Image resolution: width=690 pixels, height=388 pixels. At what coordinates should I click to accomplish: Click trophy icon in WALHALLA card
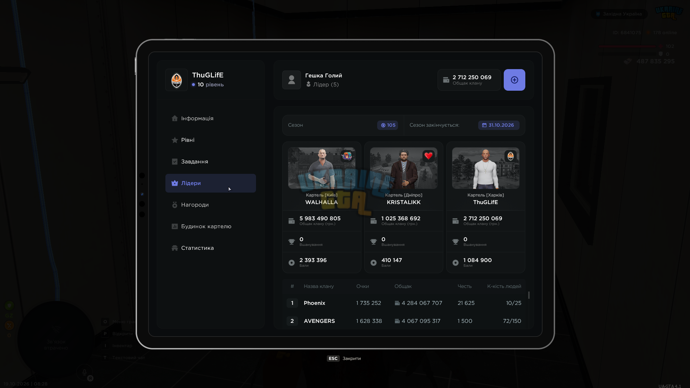click(292, 242)
